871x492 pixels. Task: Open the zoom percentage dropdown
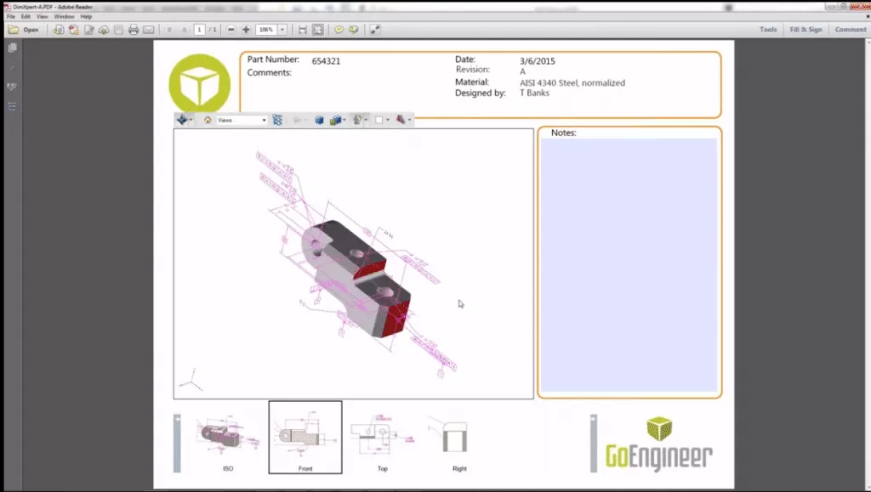click(x=282, y=30)
